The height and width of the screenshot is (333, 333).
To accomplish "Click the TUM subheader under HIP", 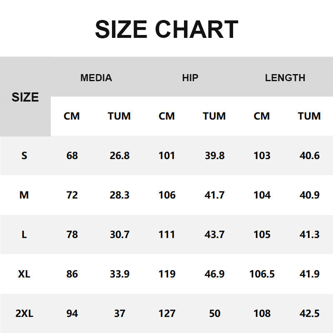I will 214,116.
